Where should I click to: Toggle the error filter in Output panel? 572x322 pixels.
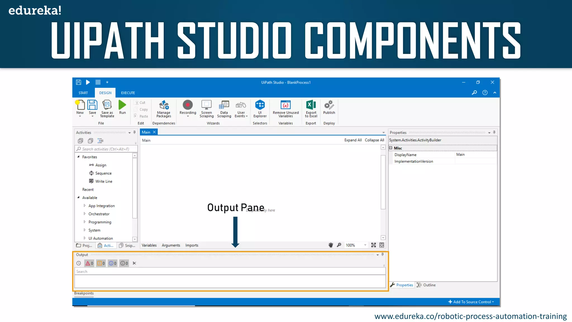(x=89, y=263)
